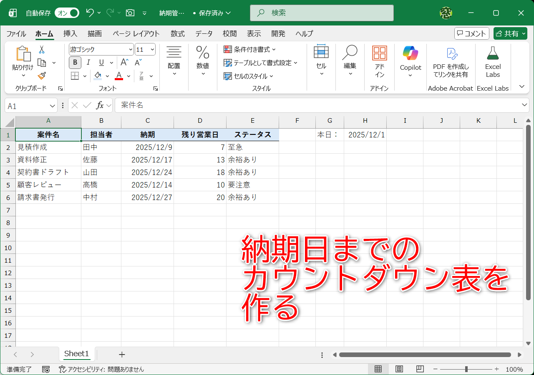534x375 pixels.
Task: Open the コメント button
Action: [x=471, y=33]
